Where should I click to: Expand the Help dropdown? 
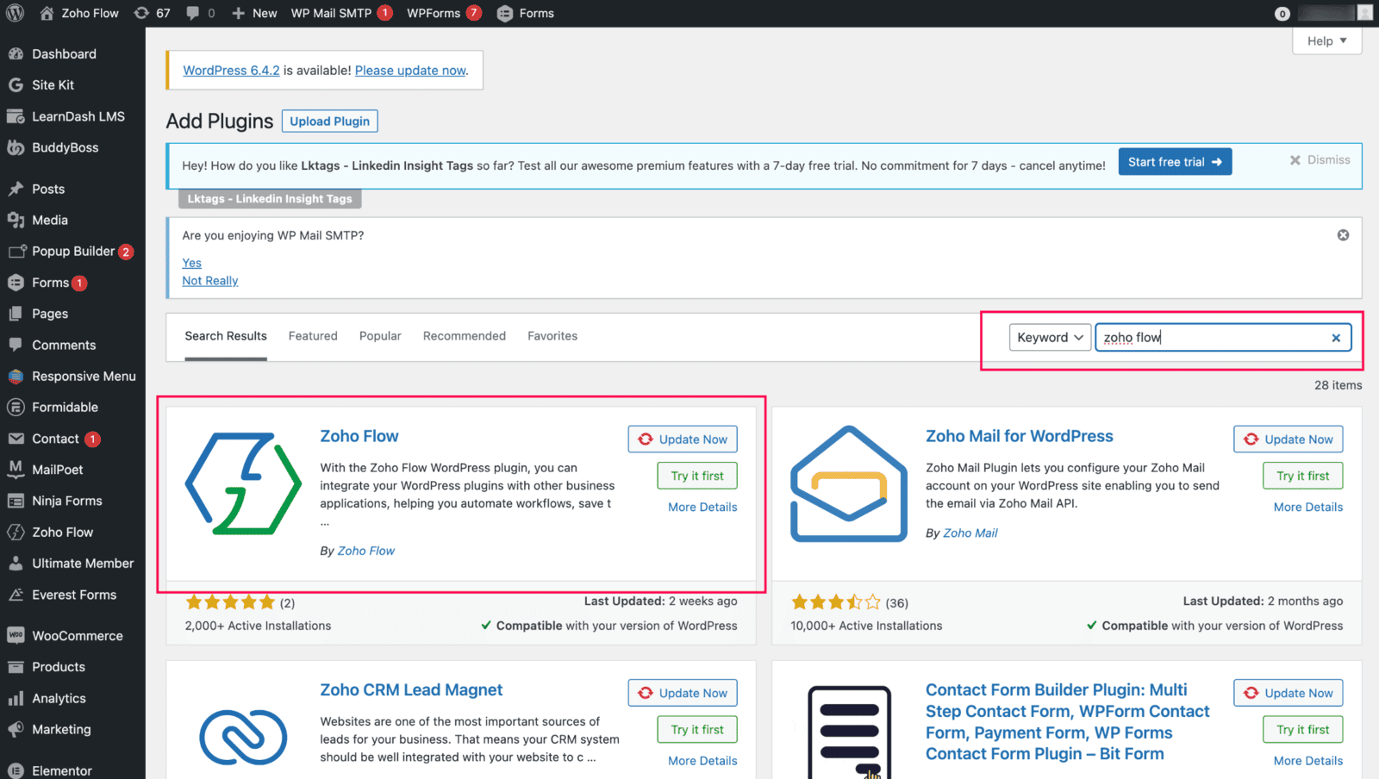(1327, 41)
